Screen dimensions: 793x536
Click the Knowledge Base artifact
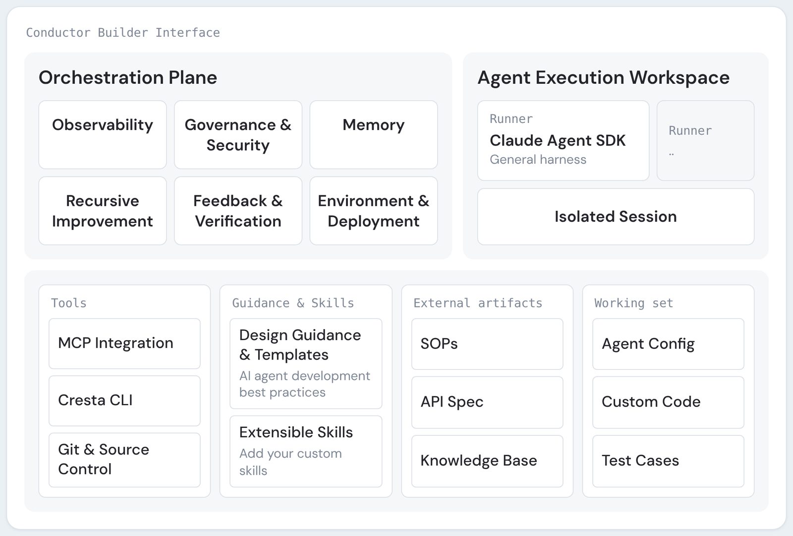coord(487,461)
